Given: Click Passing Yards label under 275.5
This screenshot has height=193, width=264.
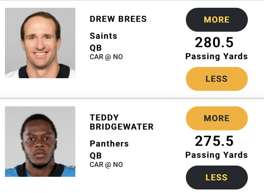Looking at the screenshot, I should [x=216, y=155].
